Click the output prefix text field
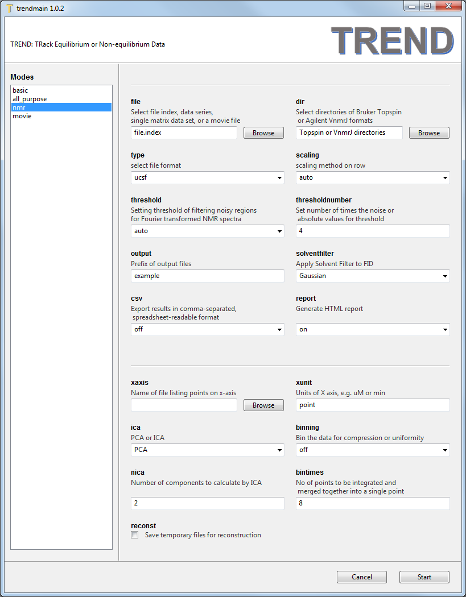Screen dimensions: 466x597 207,276
